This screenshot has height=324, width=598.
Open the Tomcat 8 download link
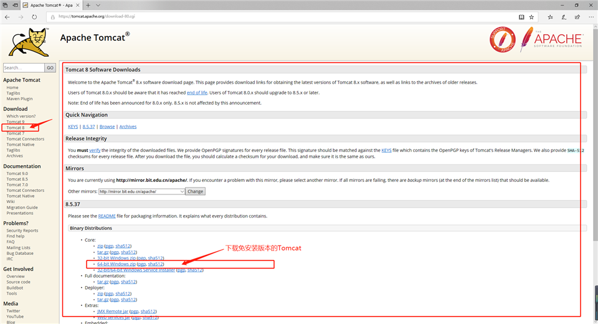click(x=15, y=128)
